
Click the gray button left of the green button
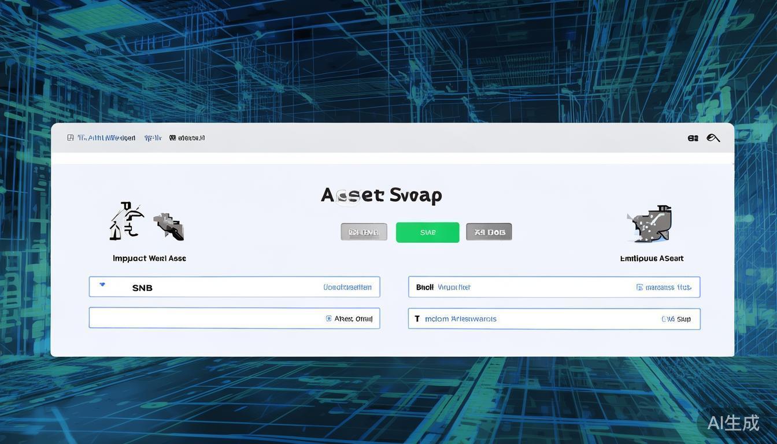pos(364,232)
